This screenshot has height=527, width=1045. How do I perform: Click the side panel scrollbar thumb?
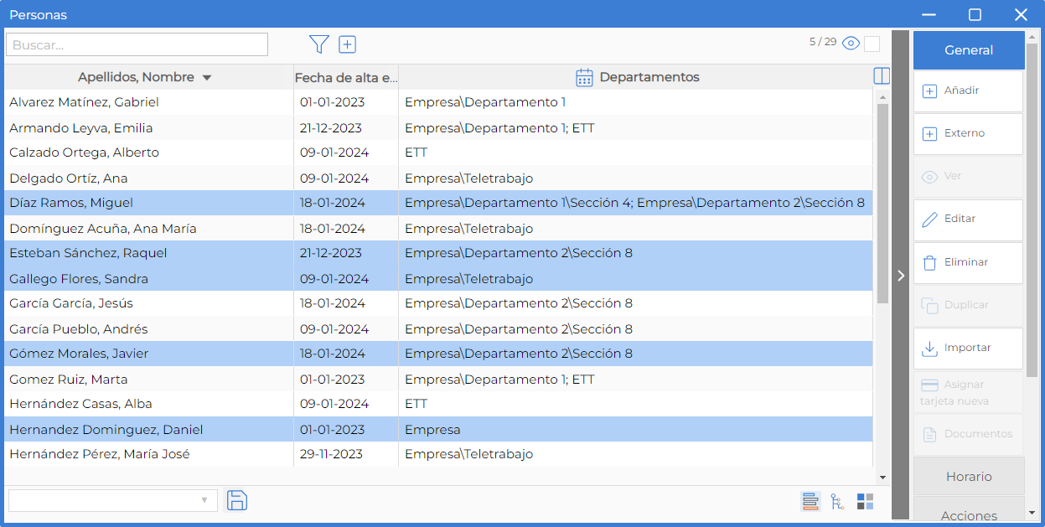[x=1032, y=209]
